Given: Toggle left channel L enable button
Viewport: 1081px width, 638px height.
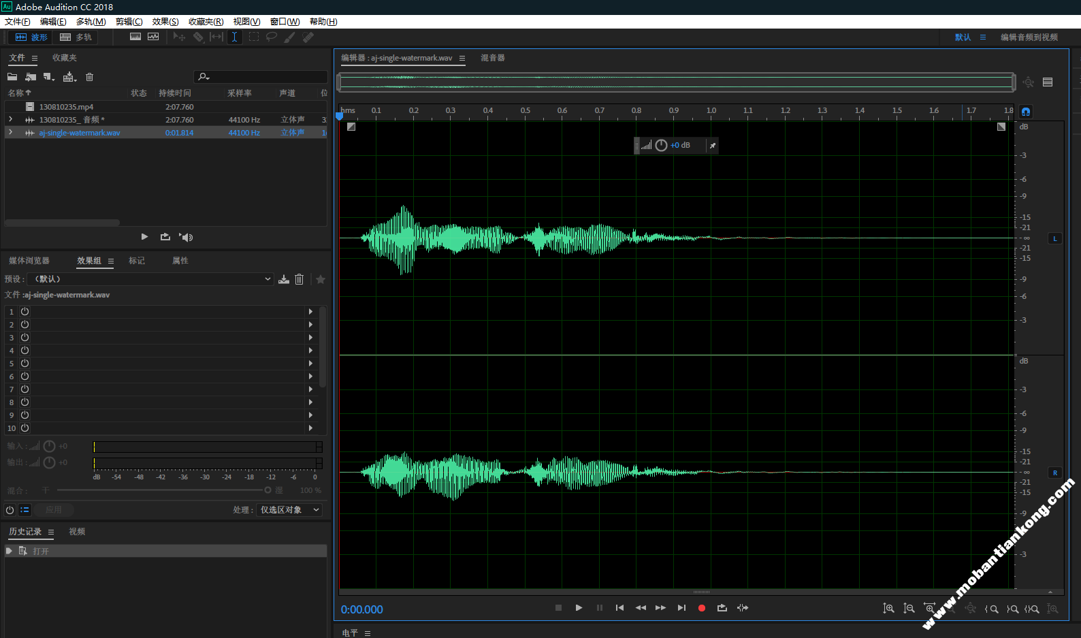Looking at the screenshot, I should tap(1055, 238).
